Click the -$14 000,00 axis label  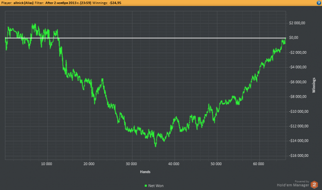point(299,141)
